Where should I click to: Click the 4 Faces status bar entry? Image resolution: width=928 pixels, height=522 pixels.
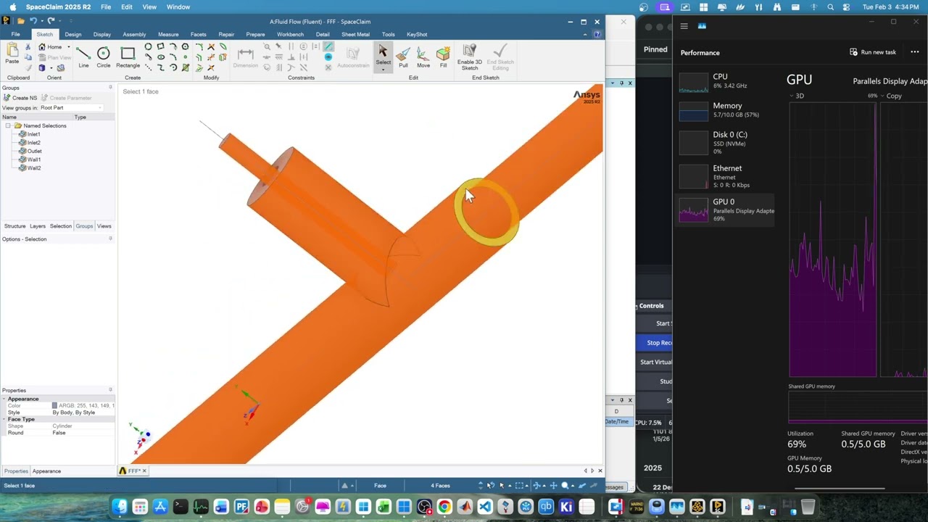coord(440,486)
